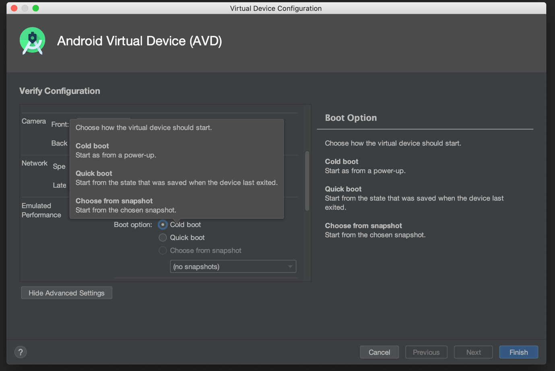The width and height of the screenshot is (555, 371).
Task: Select the Choose from snapshot radio option
Action: click(163, 250)
